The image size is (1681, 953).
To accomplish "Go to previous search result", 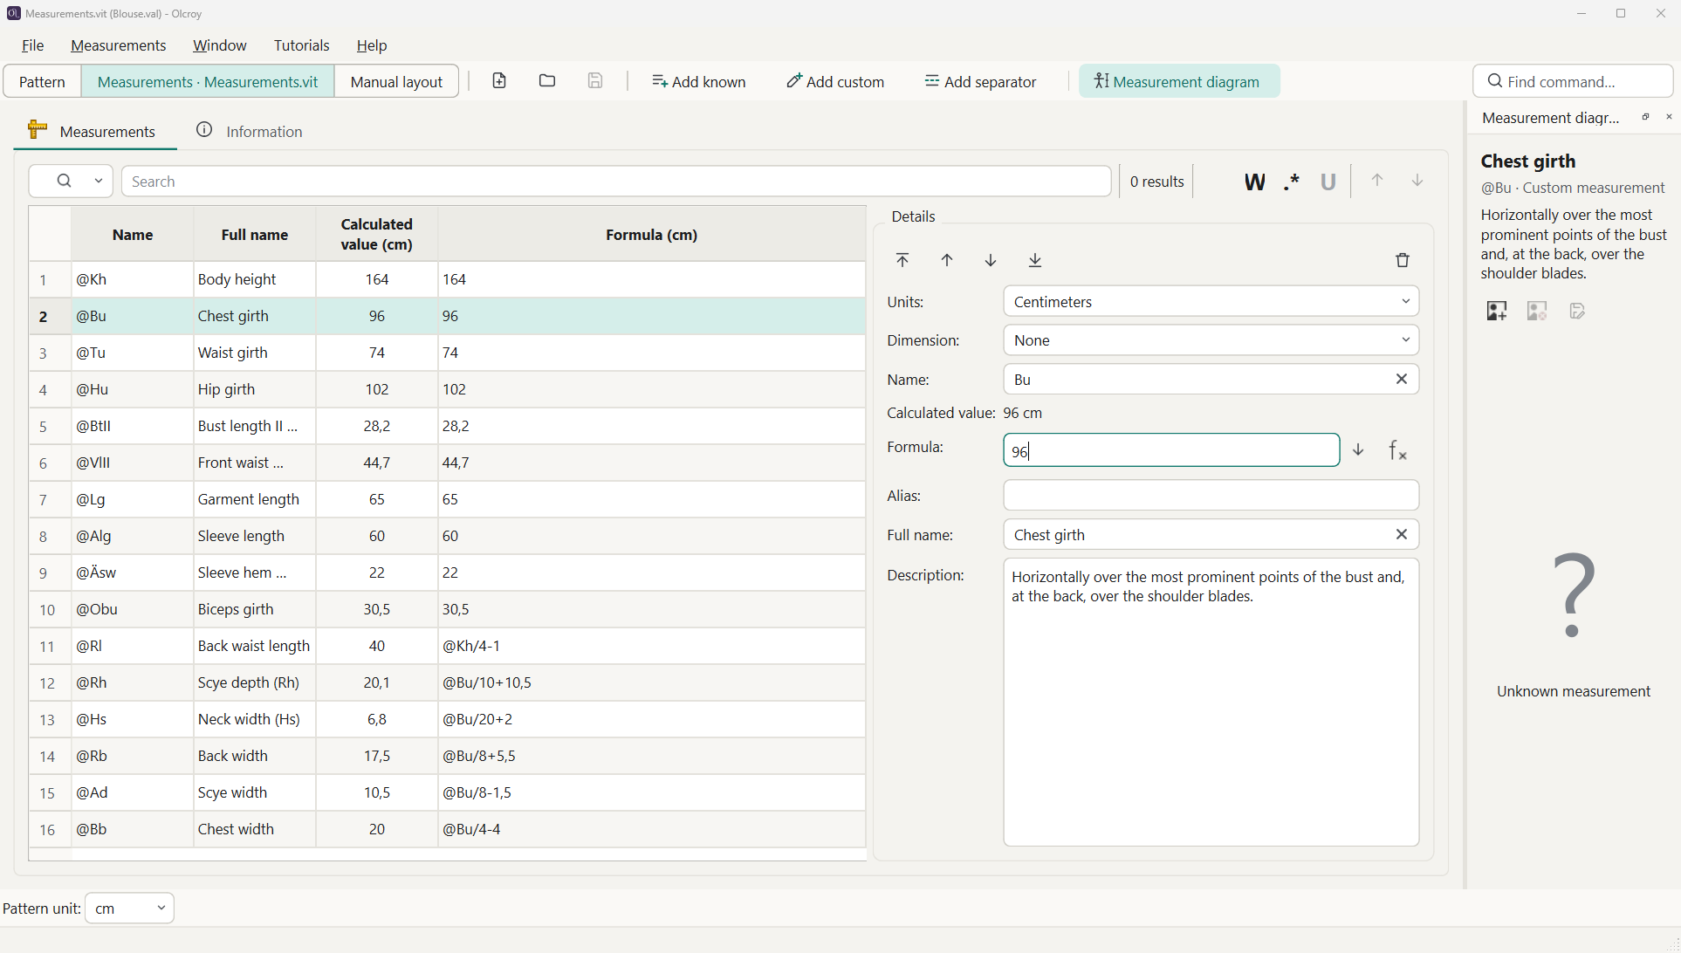I will pos(1377,181).
